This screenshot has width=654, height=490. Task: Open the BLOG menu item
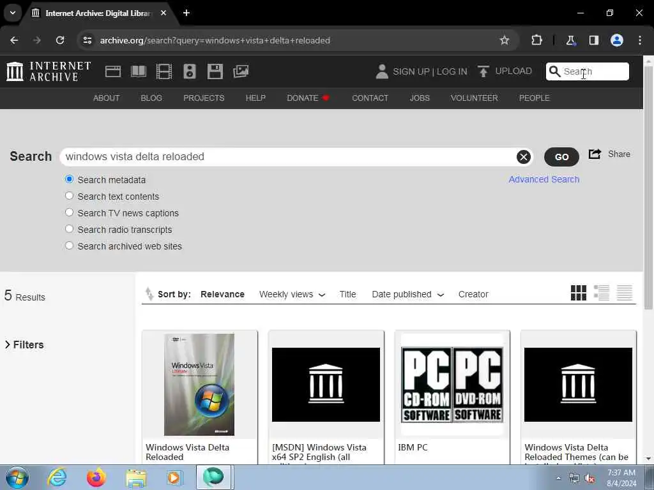coord(151,98)
